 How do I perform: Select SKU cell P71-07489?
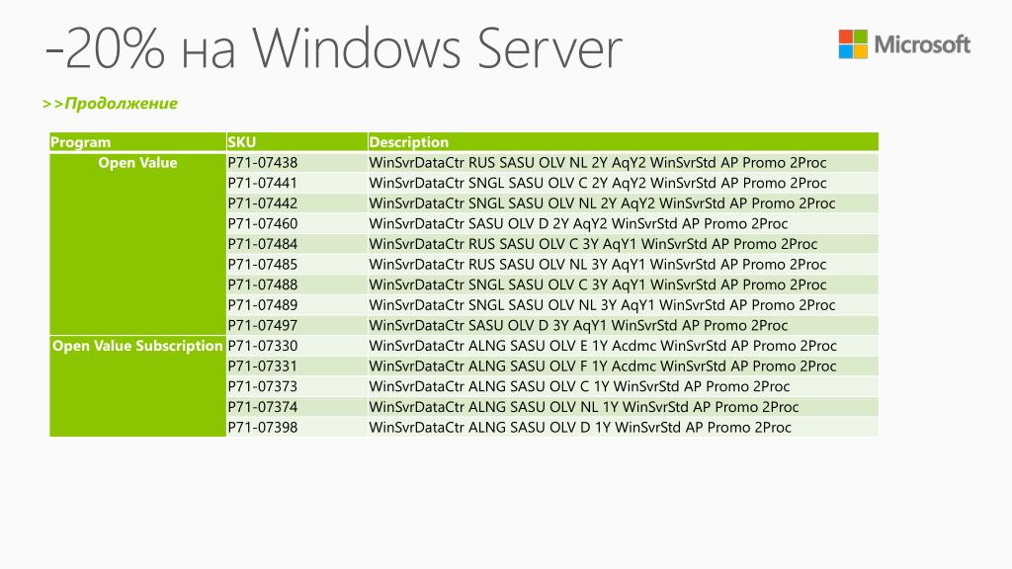(x=296, y=304)
